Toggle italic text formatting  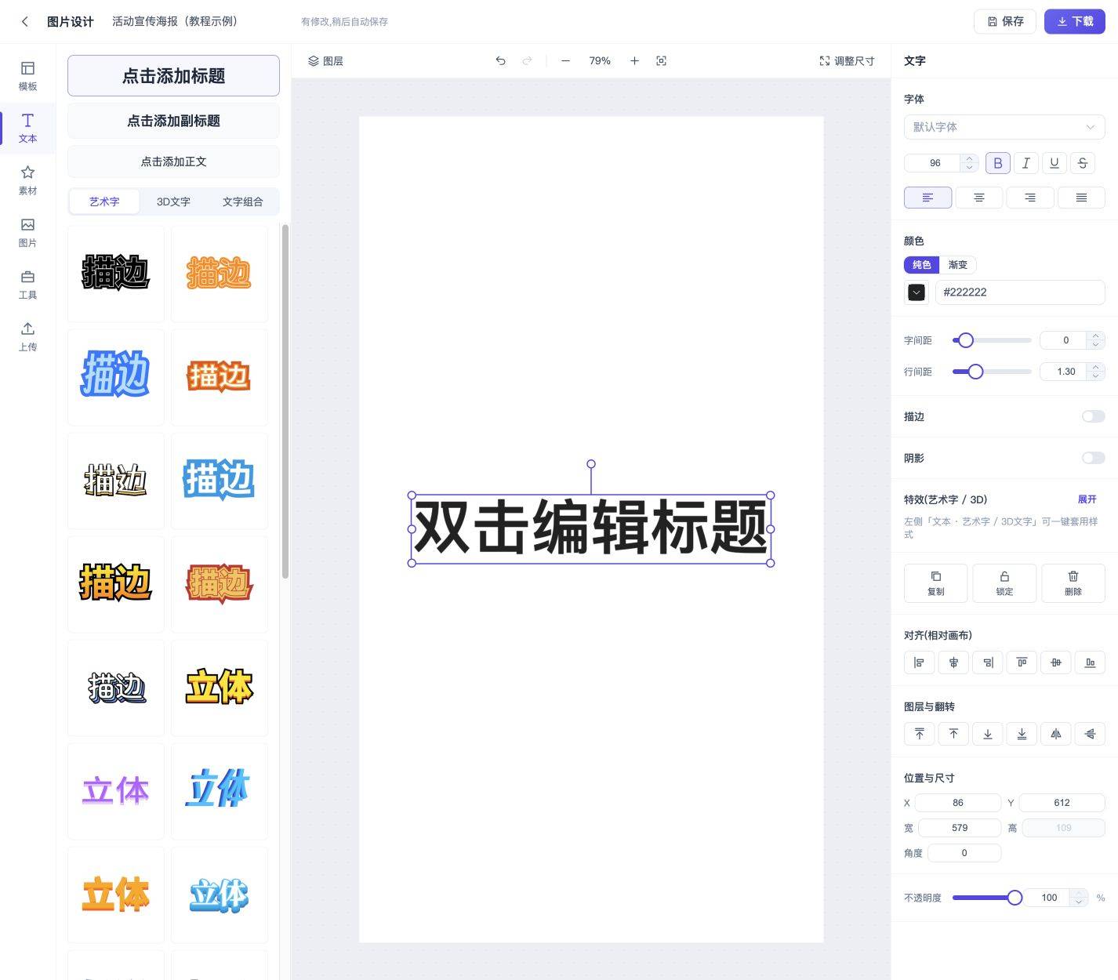[x=1026, y=163]
